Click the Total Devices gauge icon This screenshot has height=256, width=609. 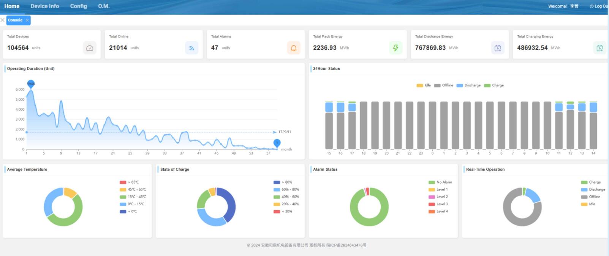(x=90, y=48)
